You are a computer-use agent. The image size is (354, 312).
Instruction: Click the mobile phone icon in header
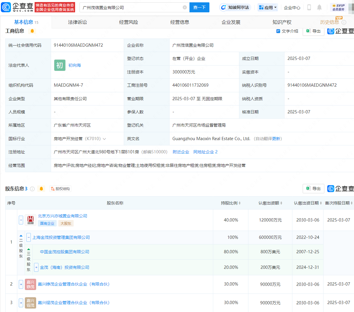tap(309, 7)
